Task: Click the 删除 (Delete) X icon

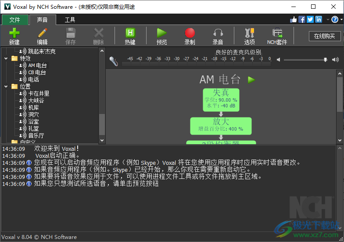Action: [98, 33]
